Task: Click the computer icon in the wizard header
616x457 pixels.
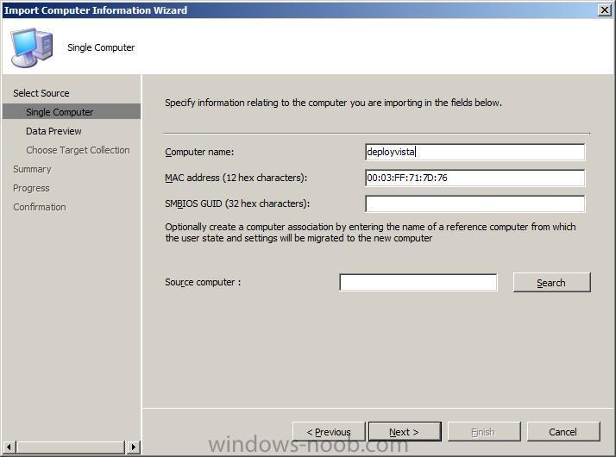Action: point(31,47)
